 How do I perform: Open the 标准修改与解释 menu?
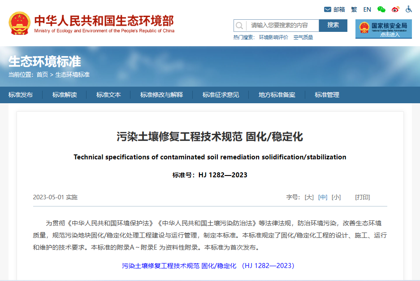161,95
